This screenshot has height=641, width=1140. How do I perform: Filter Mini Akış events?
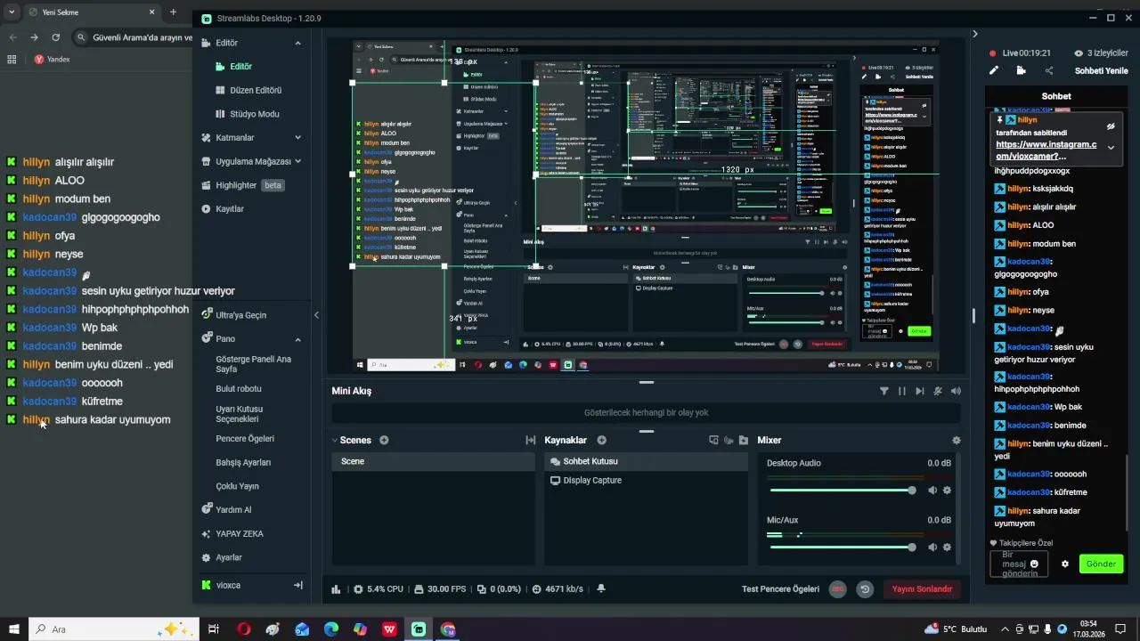[883, 391]
